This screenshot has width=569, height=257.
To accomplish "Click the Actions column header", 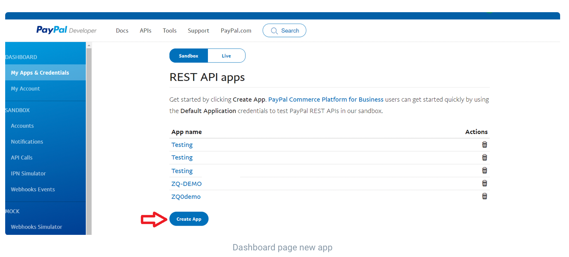I will tap(477, 132).
